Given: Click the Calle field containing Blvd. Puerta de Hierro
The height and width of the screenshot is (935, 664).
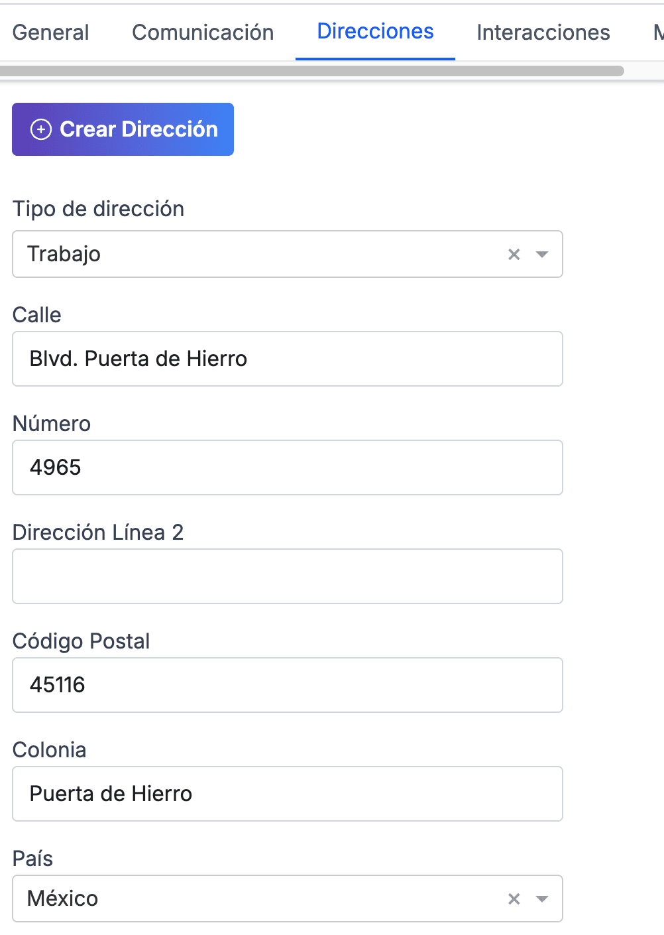Looking at the screenshot, I should pos(288,359).
